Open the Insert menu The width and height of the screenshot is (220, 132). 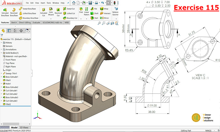click(x=43, y=3)
